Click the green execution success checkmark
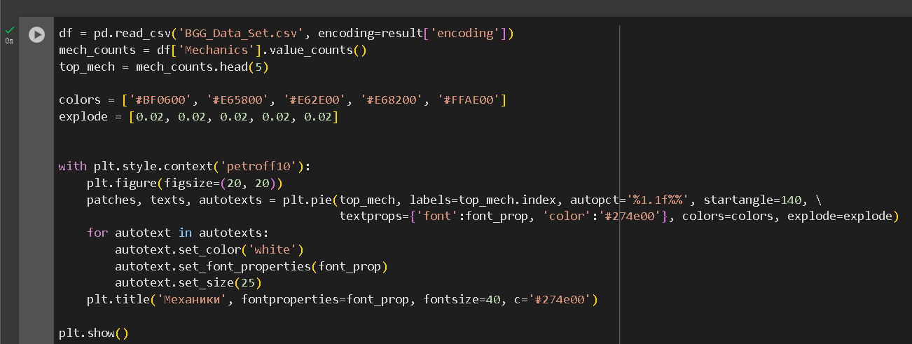Screen dimensions: 912x344 (9, 30)
